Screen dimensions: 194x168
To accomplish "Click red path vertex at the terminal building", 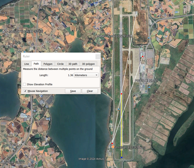I will tap(143, 56).
